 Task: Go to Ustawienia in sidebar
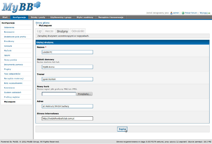[9, 27]
